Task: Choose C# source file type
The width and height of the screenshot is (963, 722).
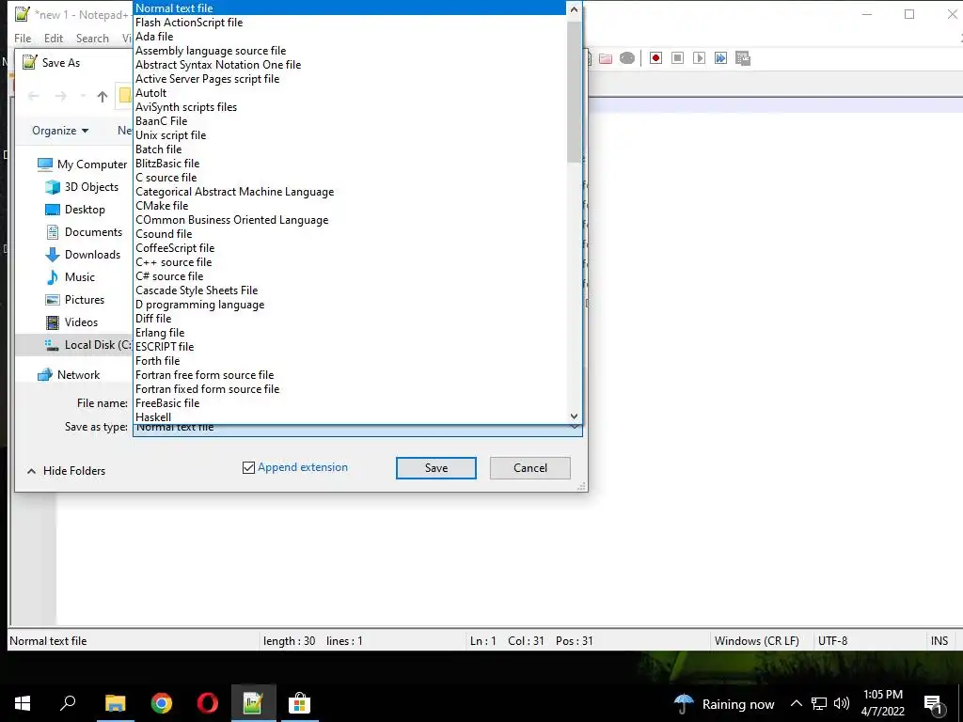Action: 350,276
